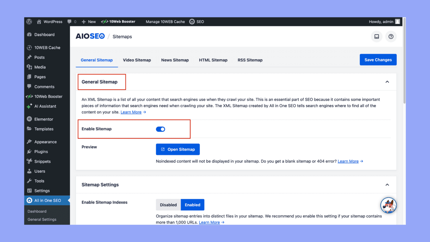Collapse the General Sitemap section
Viewport: 430px width, 242px height.
click(x=387, y=82)
